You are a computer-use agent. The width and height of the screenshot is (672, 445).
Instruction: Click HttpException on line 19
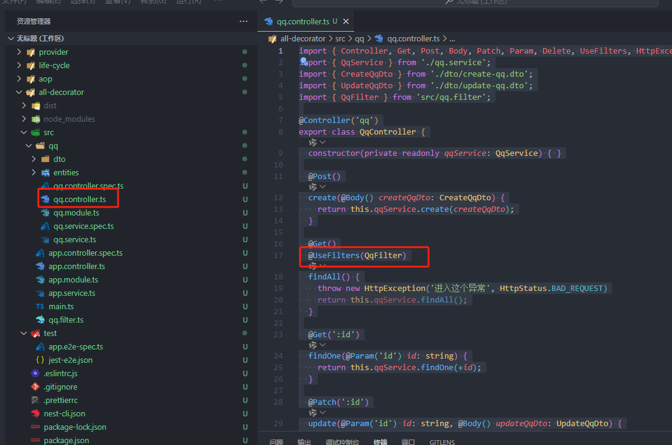tap(394, 289)
